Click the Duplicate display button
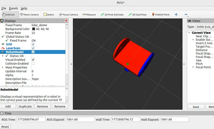 click(x=25, y=107)
